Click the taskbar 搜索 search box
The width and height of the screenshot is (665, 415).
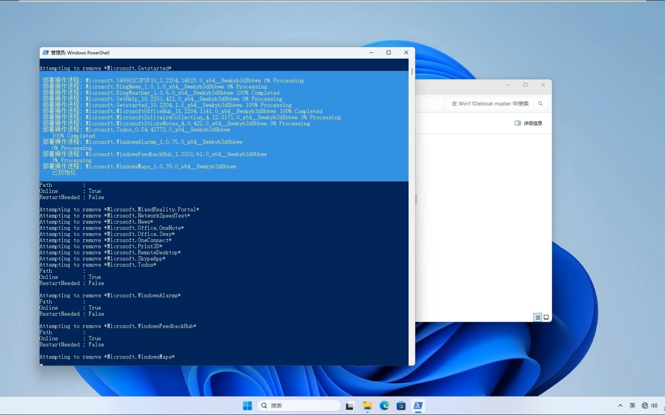[x=299, y=405]
